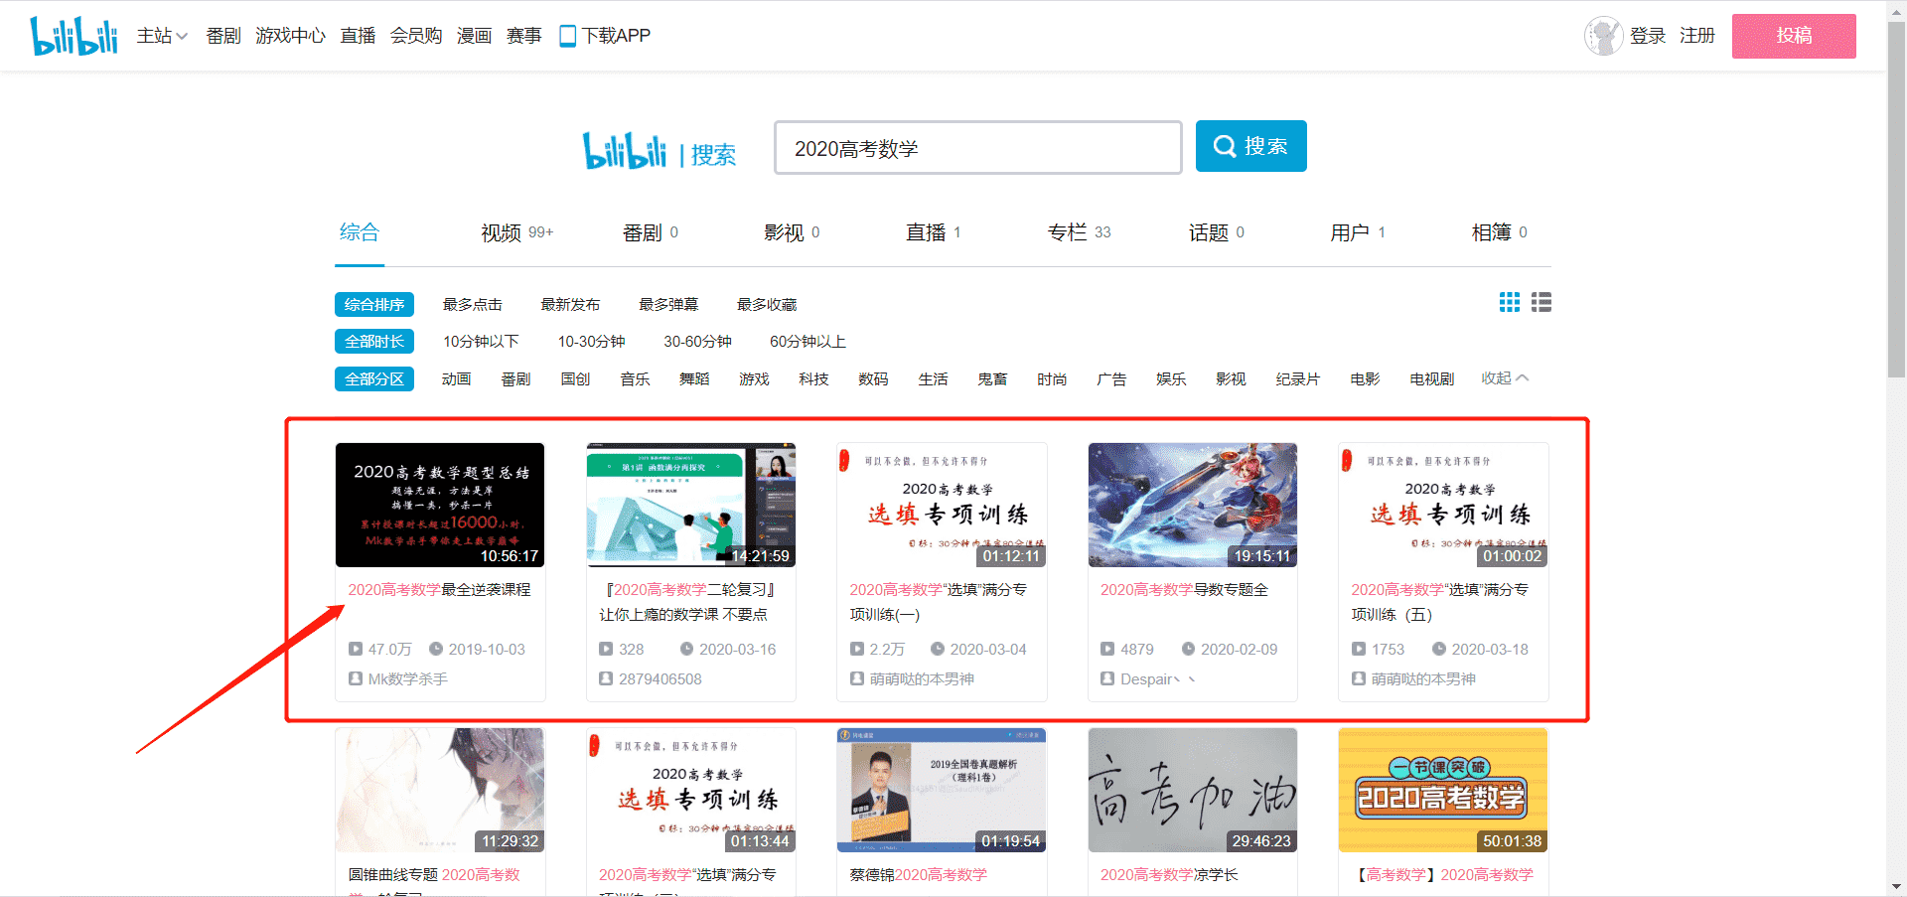Click uploader icon next to Despair
The height and width of the screenshot is (897, 1907).
tap(1107, 678)
